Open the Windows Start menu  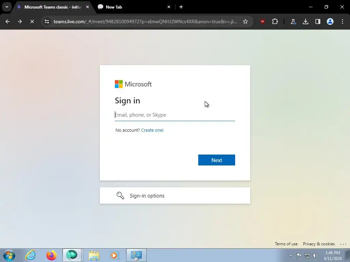click(x=9, y=255)
